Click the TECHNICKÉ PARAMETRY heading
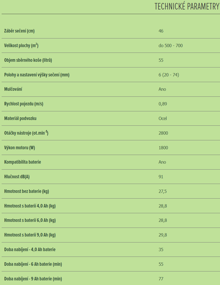 [186, 7]
